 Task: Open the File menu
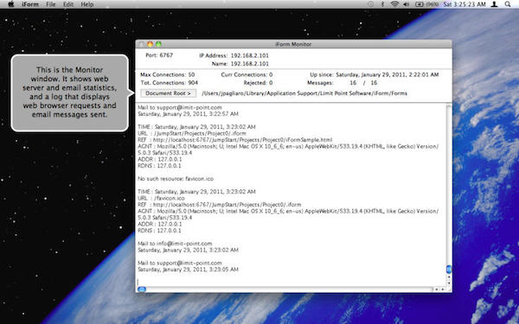(x=51, y=4)
